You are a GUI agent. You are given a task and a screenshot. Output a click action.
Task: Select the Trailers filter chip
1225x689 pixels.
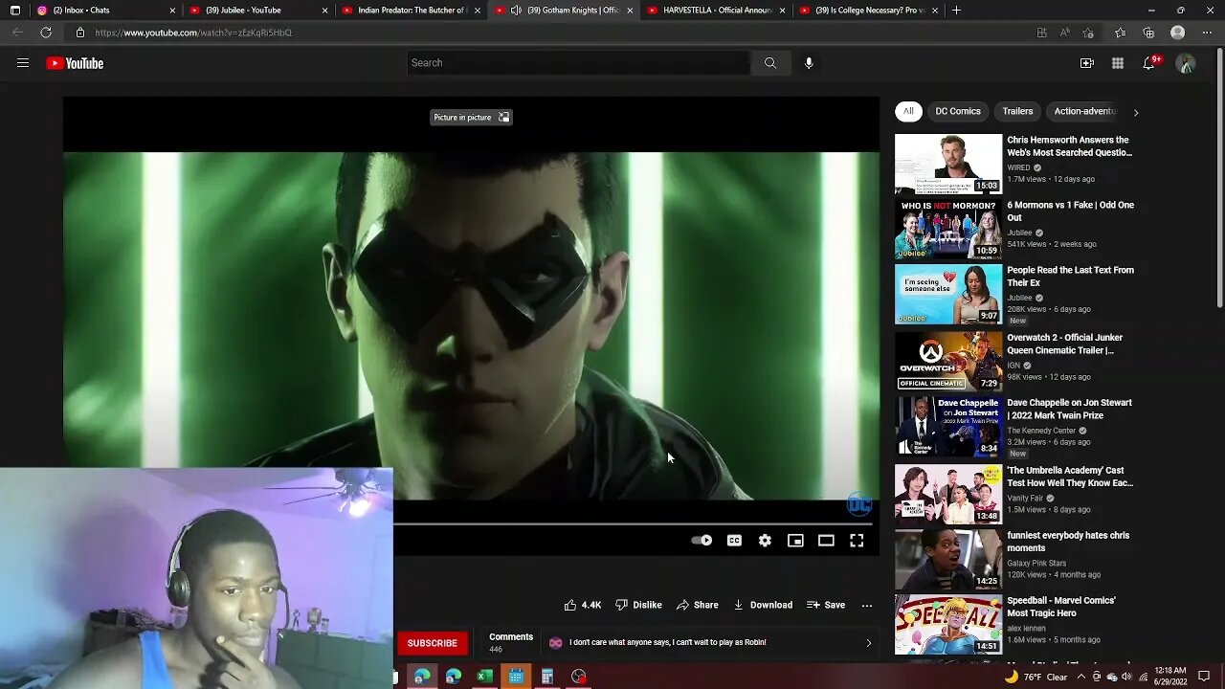[1017, 111]
